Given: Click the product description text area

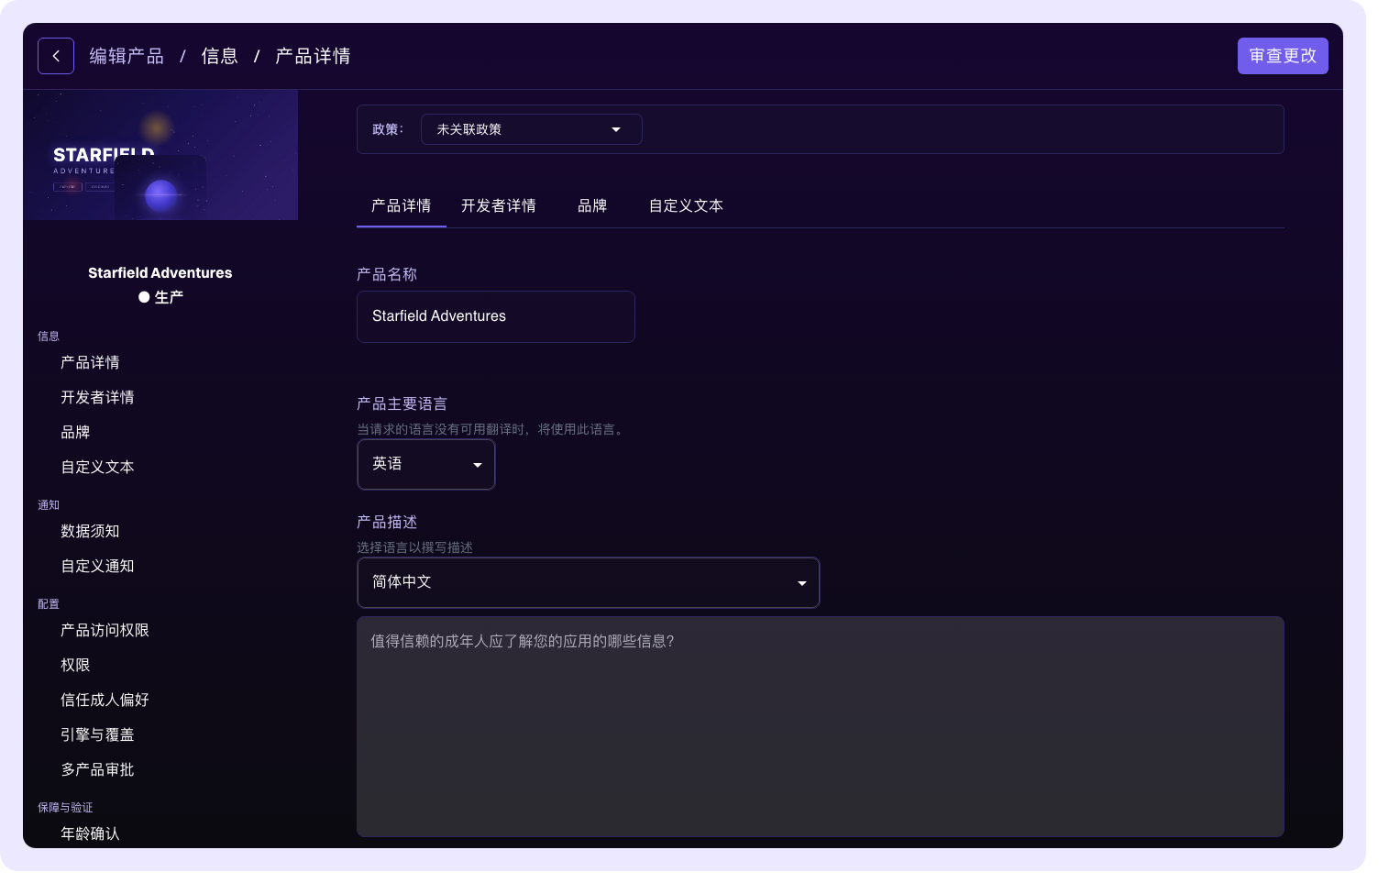Looking at the screenshot, I should coord(821,726).
